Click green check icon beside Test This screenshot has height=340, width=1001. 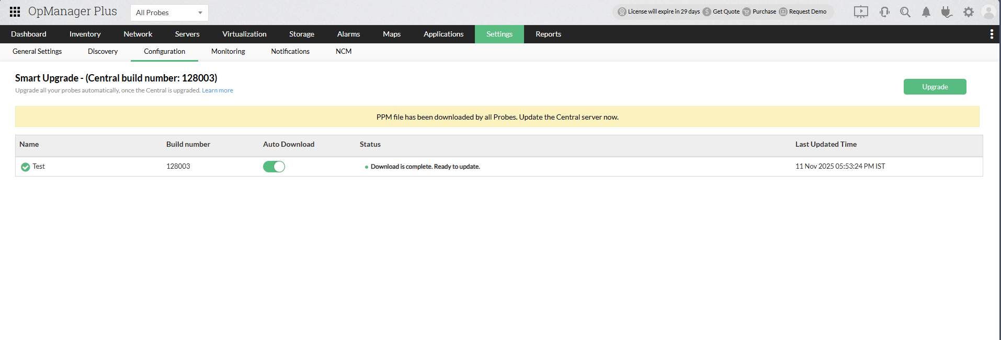click(x=25, y=167)
